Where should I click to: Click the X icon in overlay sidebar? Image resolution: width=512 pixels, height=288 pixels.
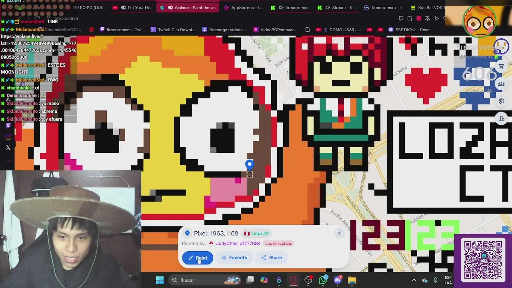pos(8,148)
